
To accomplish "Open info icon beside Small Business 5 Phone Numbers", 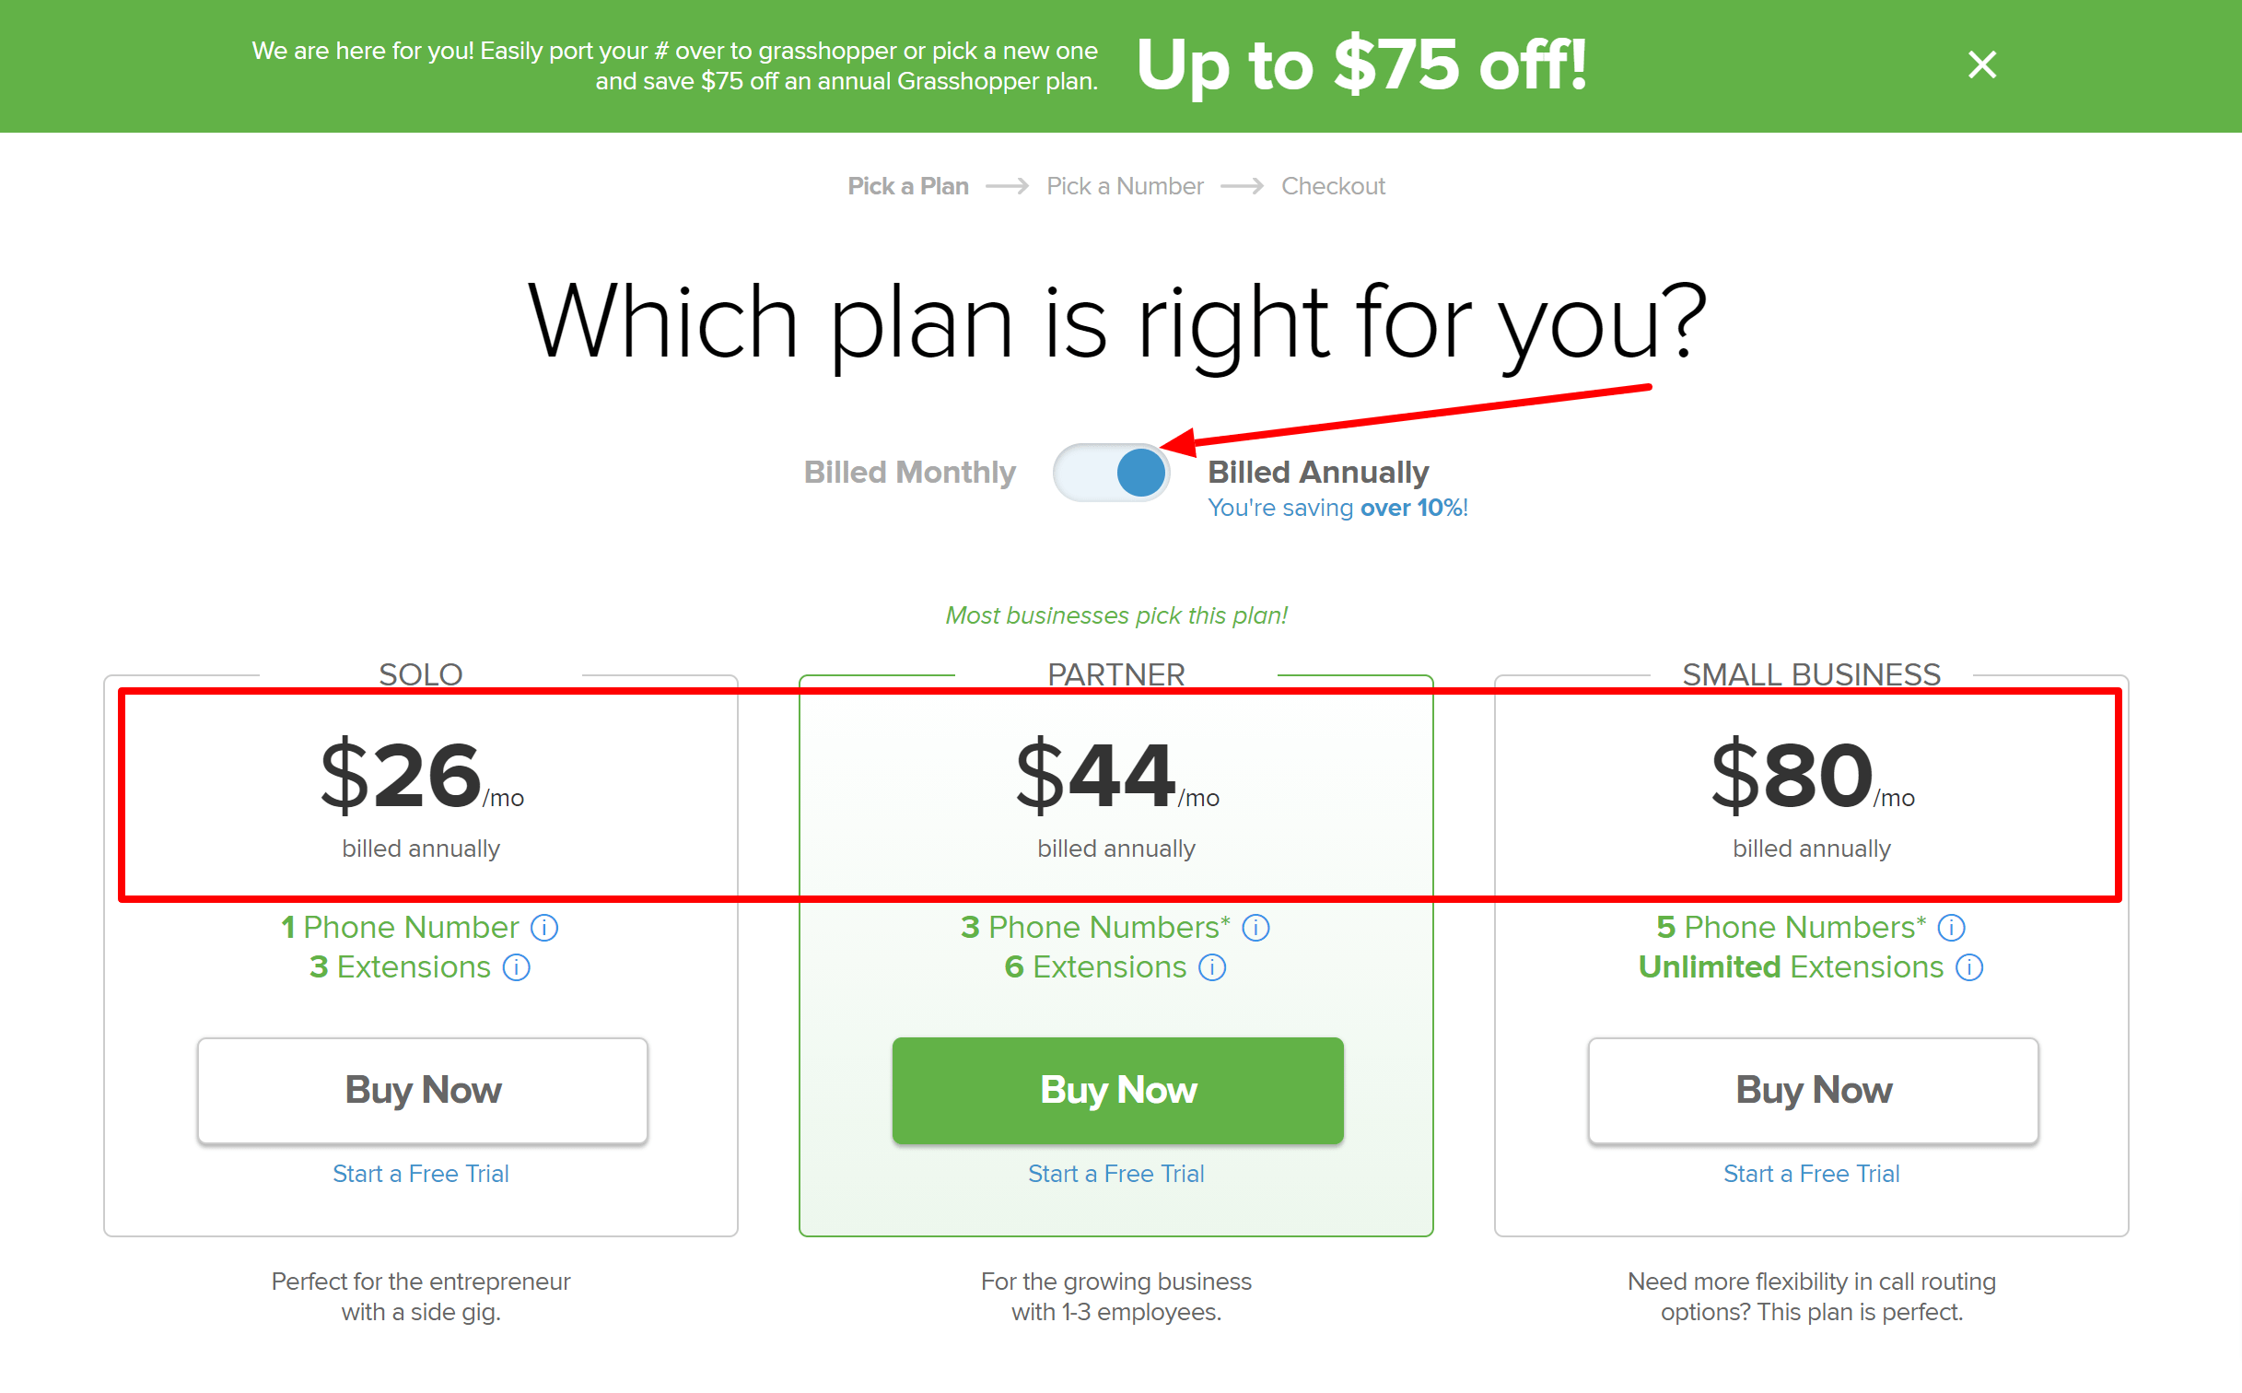I will click(1951, 928).
